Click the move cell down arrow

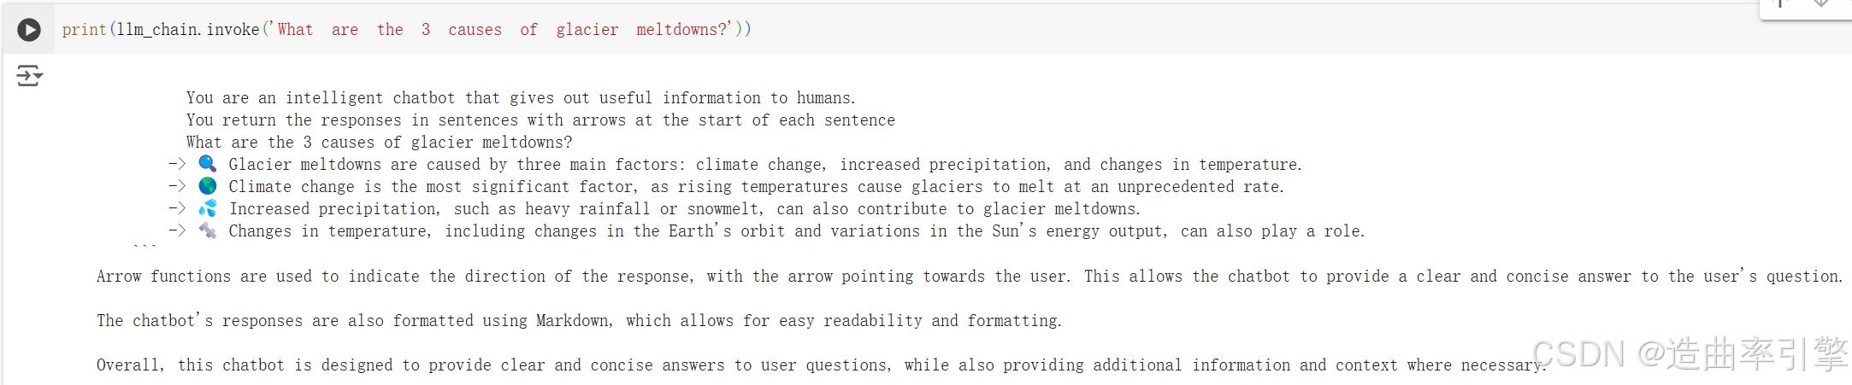(1821, 4)
